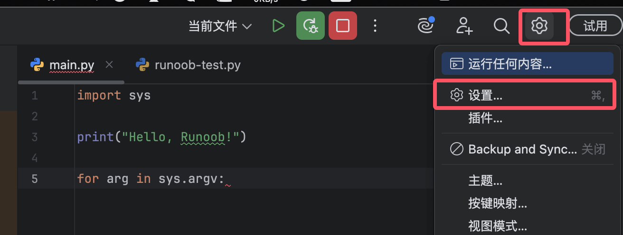Click the settings gear icon in toolbar
The width and height of the screenshot is (623, 235).
[539, 26]
